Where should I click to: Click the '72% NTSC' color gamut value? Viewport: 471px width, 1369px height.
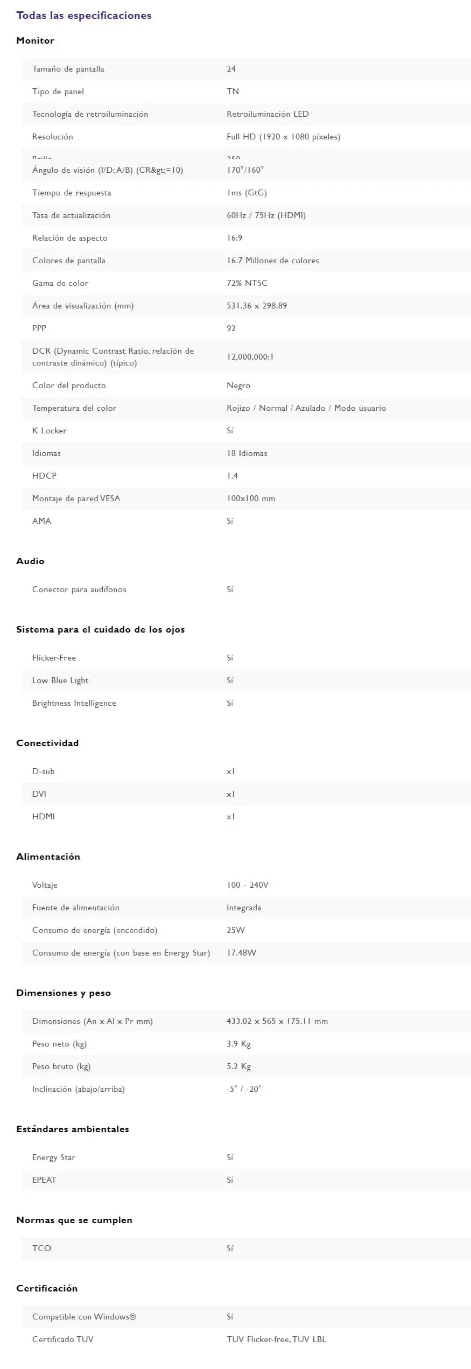click(247, 283)
